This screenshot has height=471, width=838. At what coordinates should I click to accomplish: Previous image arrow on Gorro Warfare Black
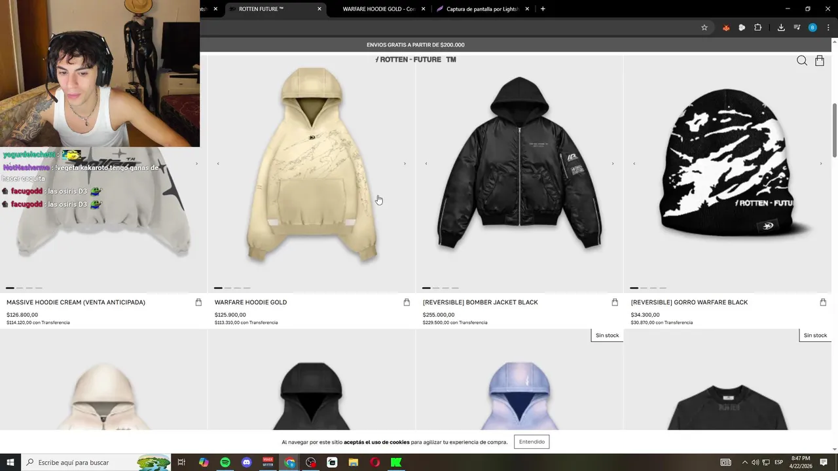[x=634, y=164]
